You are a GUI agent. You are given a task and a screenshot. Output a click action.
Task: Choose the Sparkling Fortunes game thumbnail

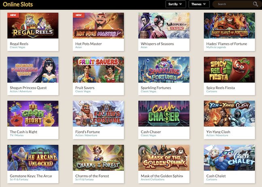pyautogui.click(x=164, y=70)
